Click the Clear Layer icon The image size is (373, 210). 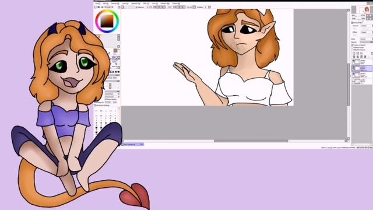pyautogui.click(x=361, y=57)
